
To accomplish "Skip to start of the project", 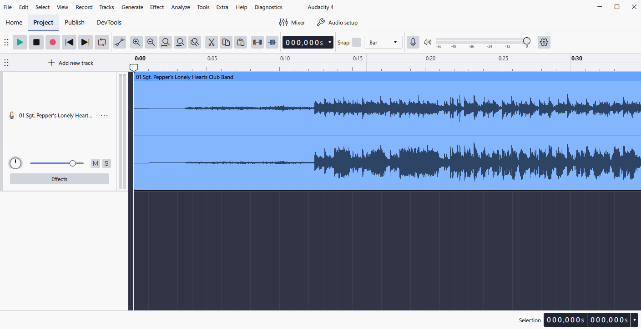I will [69, 42].
